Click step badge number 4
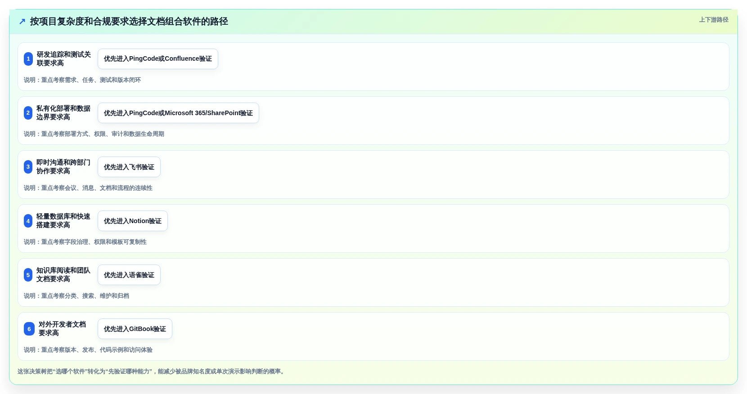This screenshot has width=747, height=394. tap(28, 221)
